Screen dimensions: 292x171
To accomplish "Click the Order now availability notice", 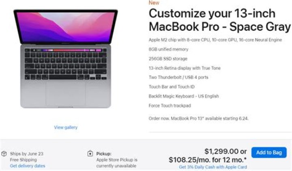I will (198, 118).
